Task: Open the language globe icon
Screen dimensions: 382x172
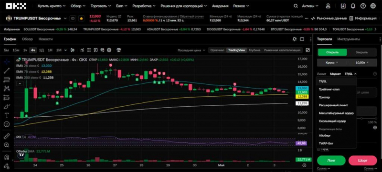Action: click(373, 6)
